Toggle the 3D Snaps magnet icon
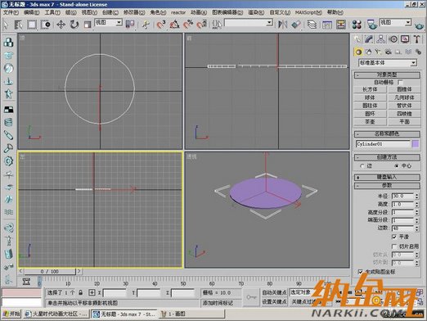This screenshot has width=427, height=321. tap(161, 25)
